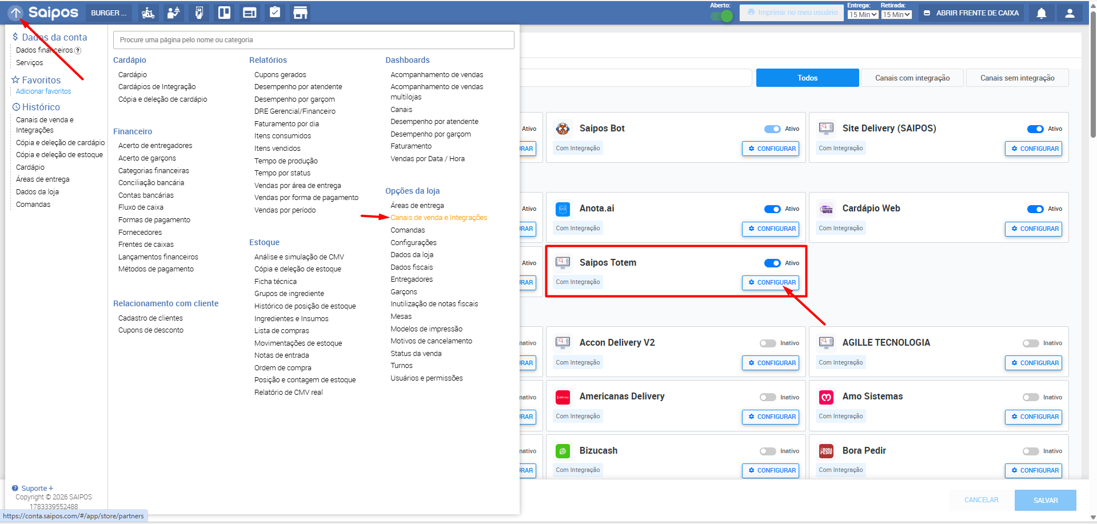Click the up-arrow menu toggle beside the Saipos logo

(x=15, y=12)
